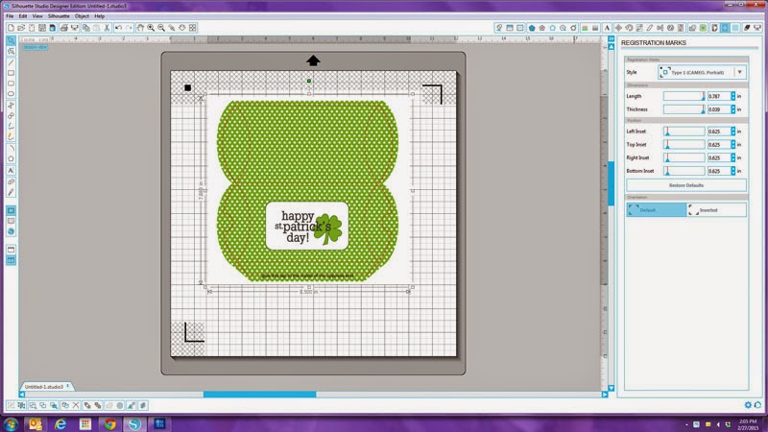
Task: Click the Thickness value field
Action: tap(718, 109)
